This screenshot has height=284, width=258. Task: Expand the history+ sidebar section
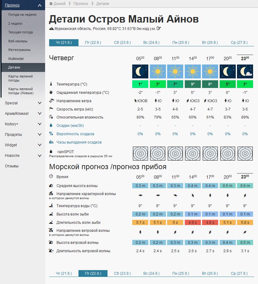(x=39, y=124)
